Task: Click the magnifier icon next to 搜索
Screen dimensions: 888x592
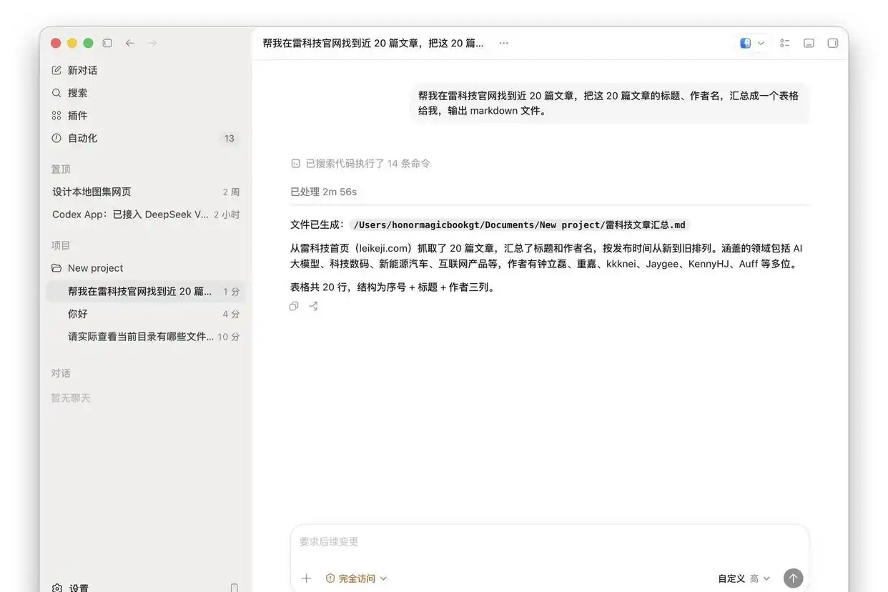Action: (56, 93)
